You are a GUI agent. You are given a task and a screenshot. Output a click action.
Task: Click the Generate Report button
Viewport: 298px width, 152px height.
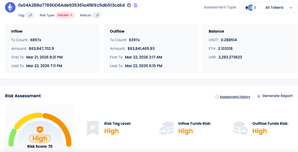(x=275, y=96)
